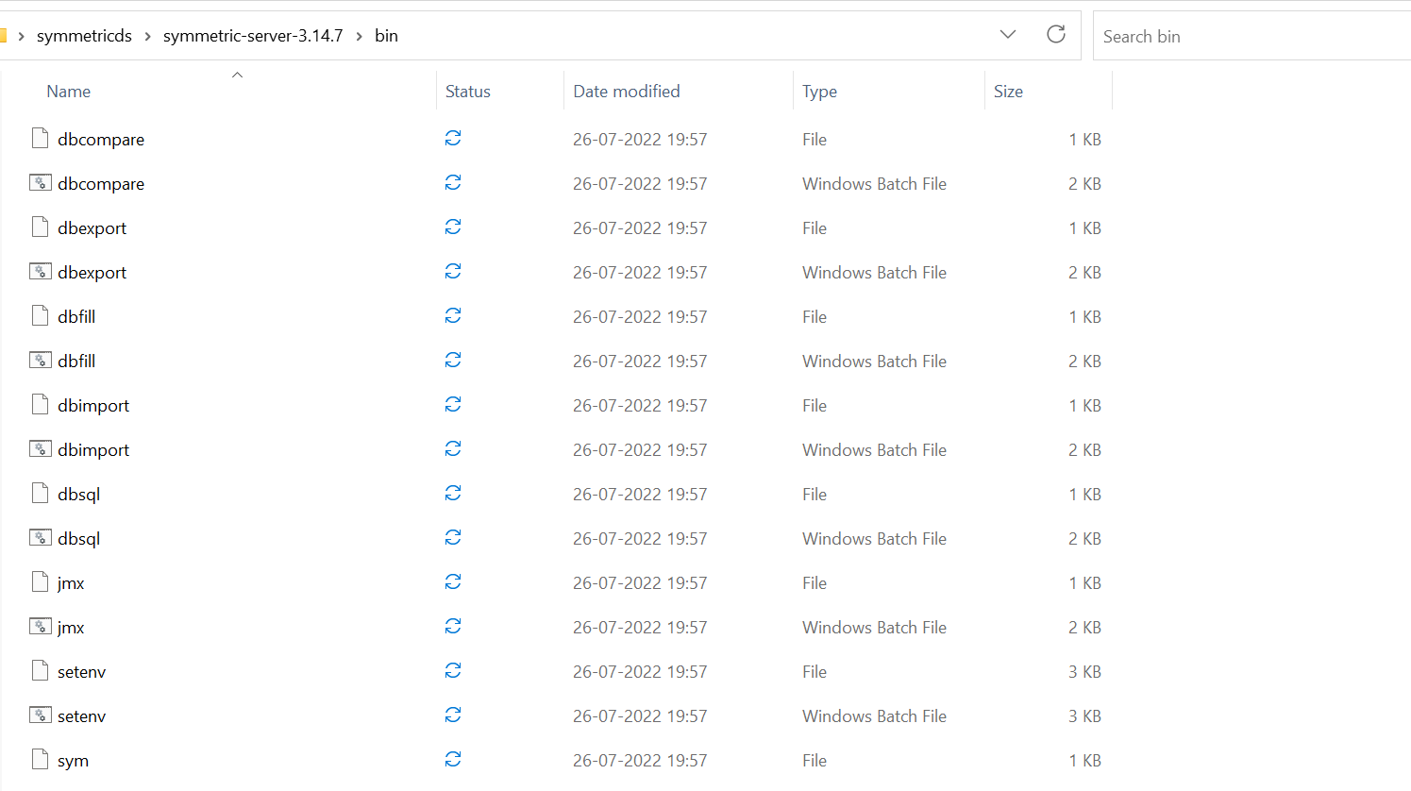This screenshot has height=791, width=1411.
Task: Select the dbcompare batch file name
Action: pyautogui.click(x=101, y=184)
